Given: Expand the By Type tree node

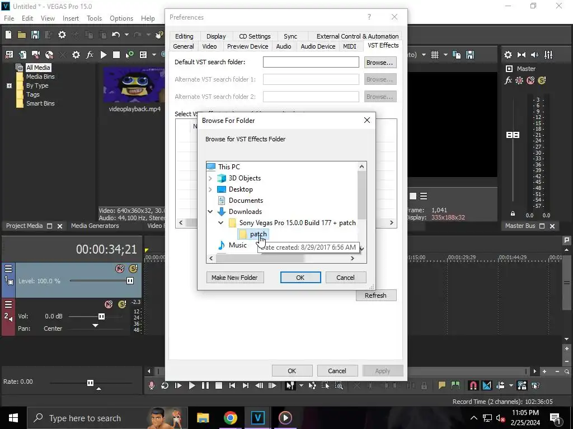Looking at the screenshot, I should click(x=9, y=85).
